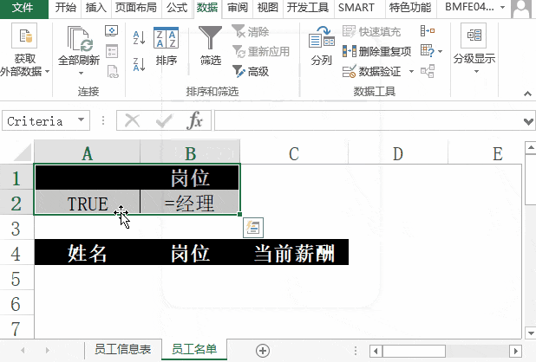Switch to Developer tab 开发工具
The image size is (536, 362).
pyautogui.click(x=308, y=7)
